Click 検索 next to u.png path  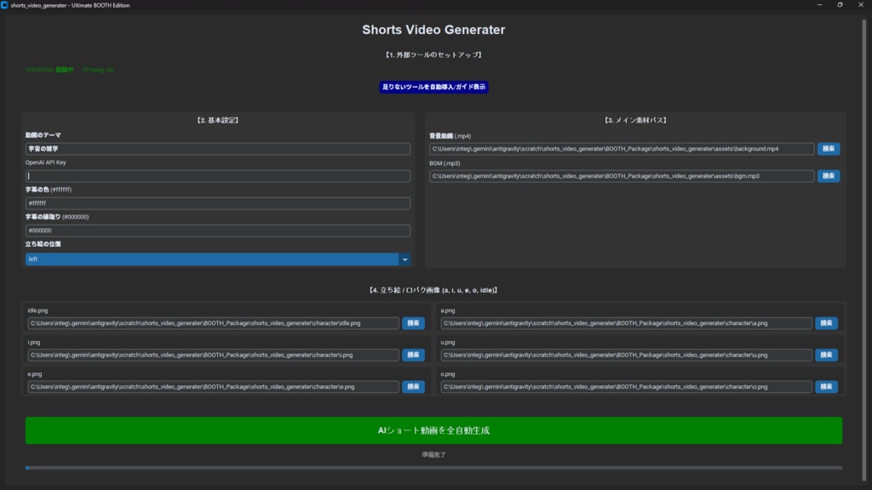point(825,355)
